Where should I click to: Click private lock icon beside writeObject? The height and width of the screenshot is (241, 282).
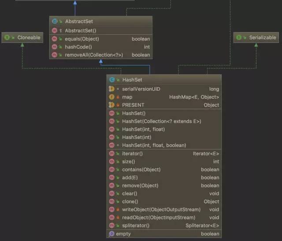point(118,209)
